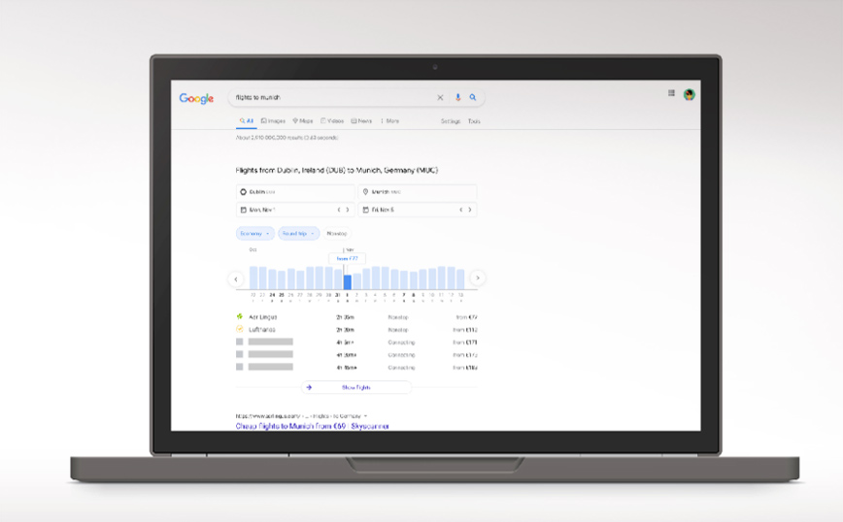Expand the Round trip dropdown

[x=298, y=233]
